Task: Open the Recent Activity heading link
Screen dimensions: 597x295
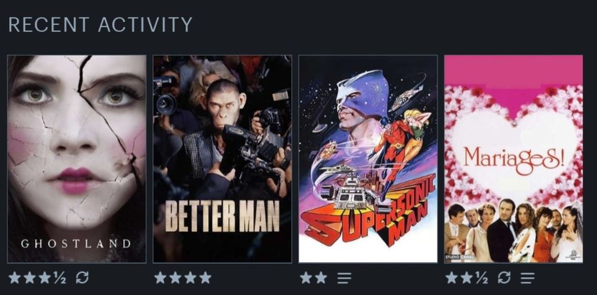Action: tap(100, 24)
